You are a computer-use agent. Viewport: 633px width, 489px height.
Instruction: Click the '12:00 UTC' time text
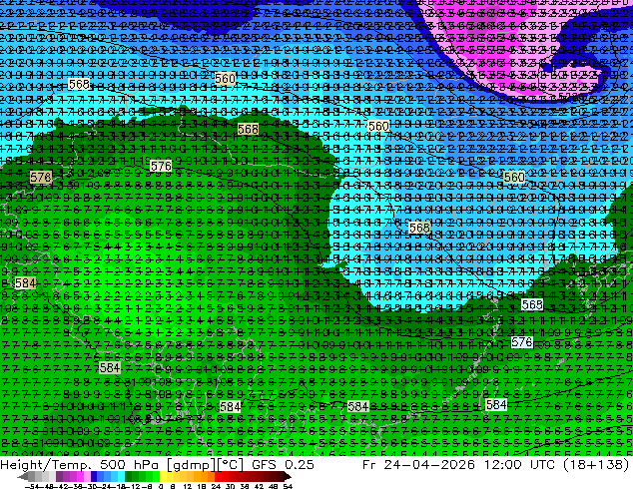click(x=522, y=464)
